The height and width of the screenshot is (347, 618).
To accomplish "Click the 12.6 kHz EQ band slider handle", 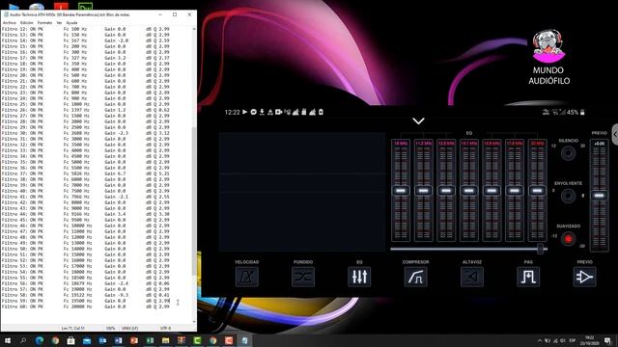I will 446,191.
